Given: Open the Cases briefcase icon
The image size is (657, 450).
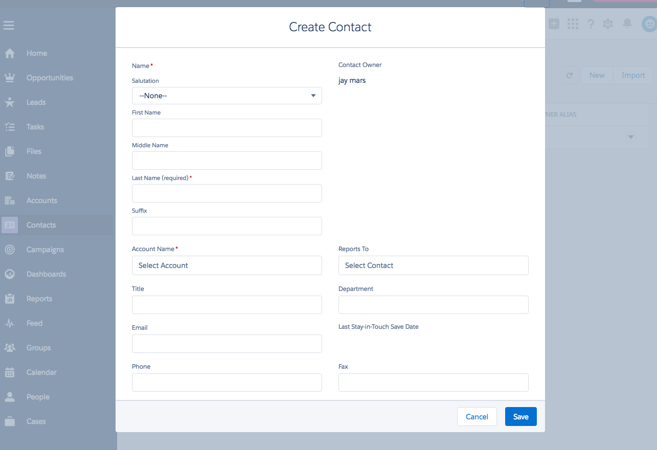Looking at the screenshot, I should tap(10, 421).
